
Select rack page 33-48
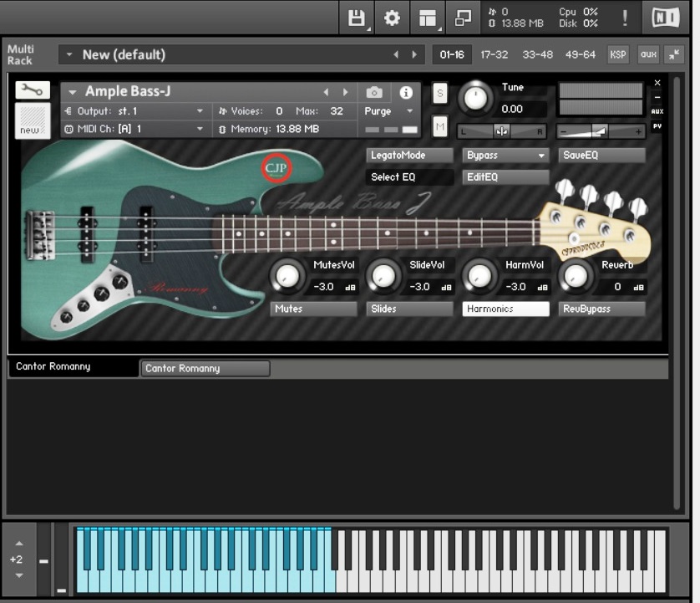tap(537, 54)
